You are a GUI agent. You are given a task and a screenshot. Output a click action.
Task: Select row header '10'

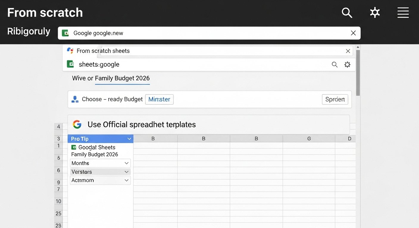pos(58,201)
